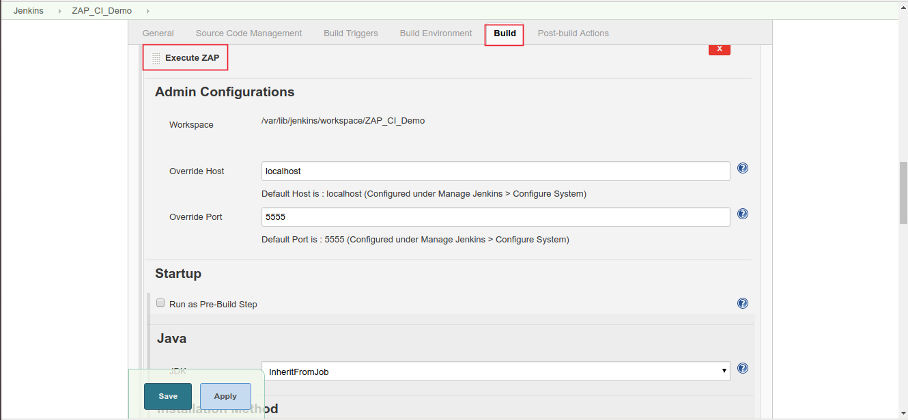Open help for the JDK selection
The height and width of the screenshot is (420, 908).
point(742,368)
